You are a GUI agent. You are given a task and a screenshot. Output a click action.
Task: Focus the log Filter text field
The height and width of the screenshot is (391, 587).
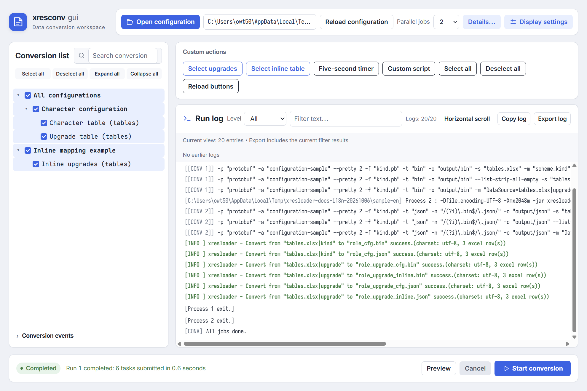[346, 119]
